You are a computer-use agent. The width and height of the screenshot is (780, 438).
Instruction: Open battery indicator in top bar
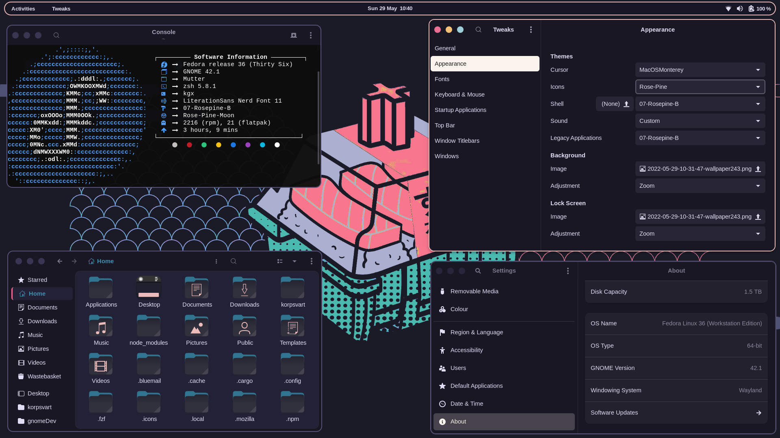tap(759, 9)
